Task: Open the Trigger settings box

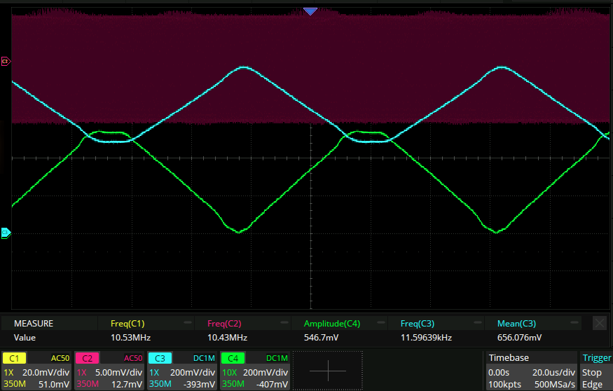Action: pyautogui.click(x=596, y=371)
